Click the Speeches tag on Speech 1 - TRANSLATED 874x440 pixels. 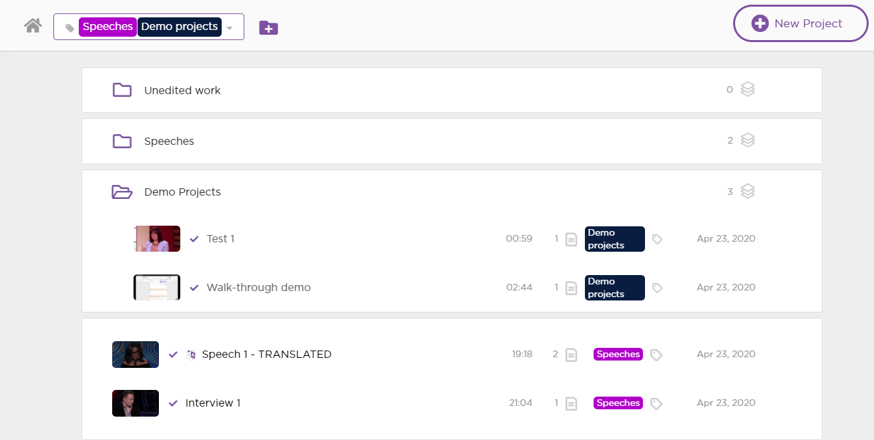[618, 355]
